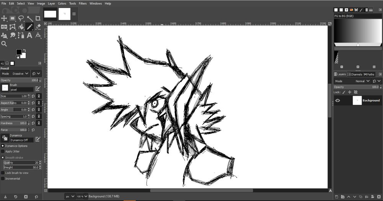383x201 pixels.
Task: Select the Cage Transform tool
Action: click(x=13, y=27)
